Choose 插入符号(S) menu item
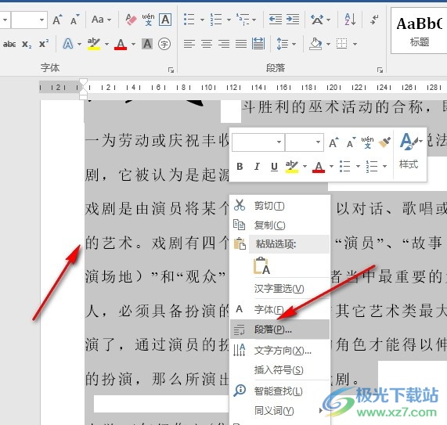This screenshot has height=425, width=447. (279, 370)
